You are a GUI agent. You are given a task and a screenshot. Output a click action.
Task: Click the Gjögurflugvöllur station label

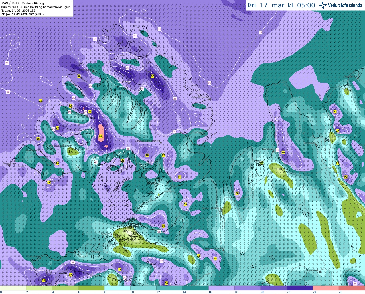point(200,97)
